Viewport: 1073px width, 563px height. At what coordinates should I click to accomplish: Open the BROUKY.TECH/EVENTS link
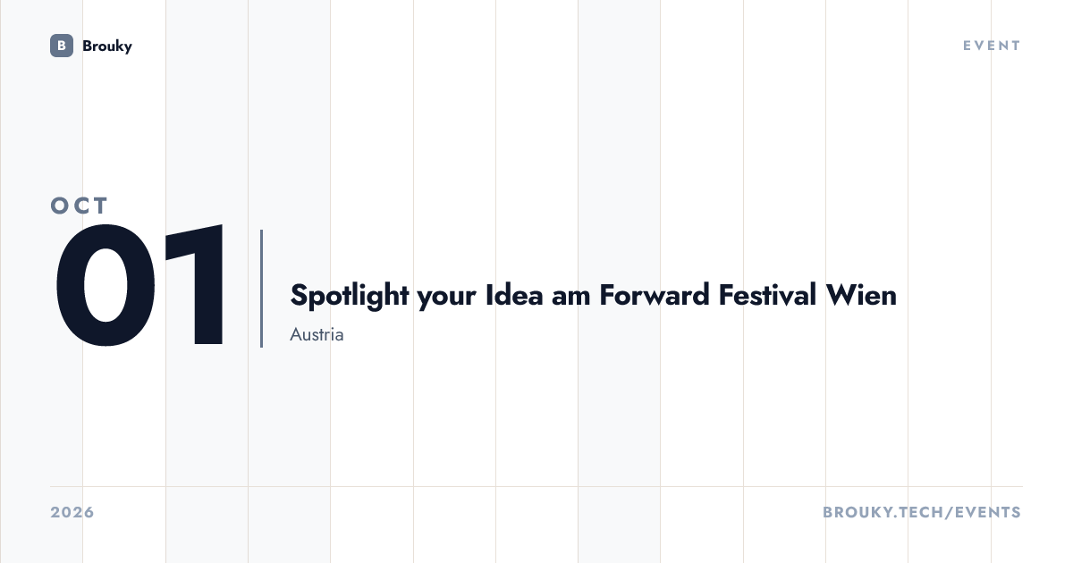[922, 513]
